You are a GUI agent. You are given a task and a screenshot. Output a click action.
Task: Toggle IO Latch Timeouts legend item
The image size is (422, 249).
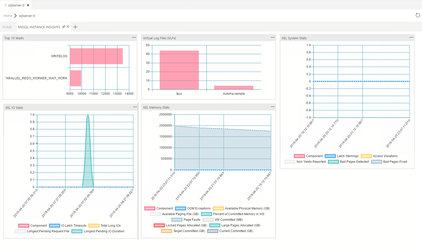coord(68,226)
